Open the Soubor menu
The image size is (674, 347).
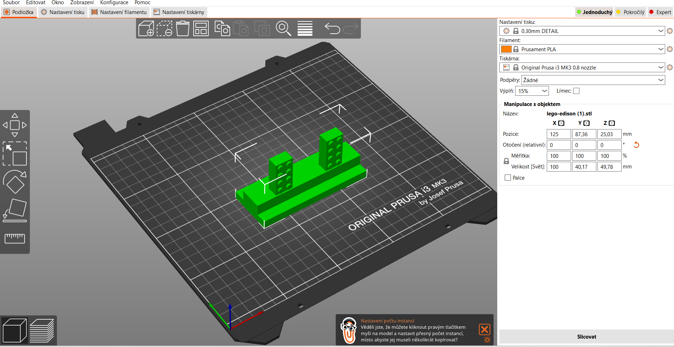[x=11, y=2]
